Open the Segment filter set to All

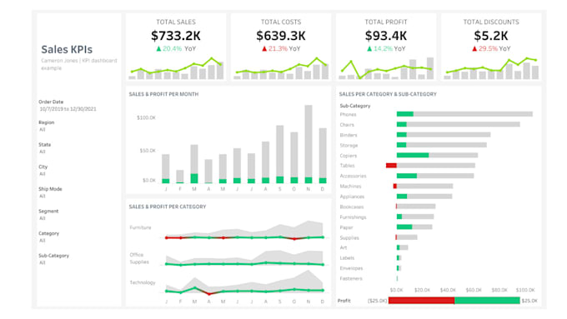(x=43, y=218)
